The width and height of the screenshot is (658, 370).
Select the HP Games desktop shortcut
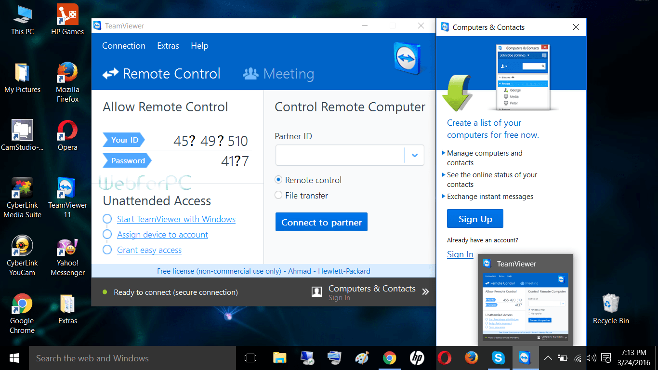[67, 20]
